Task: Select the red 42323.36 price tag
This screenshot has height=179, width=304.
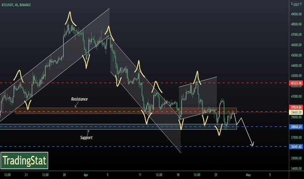Action: click(296, 83)
